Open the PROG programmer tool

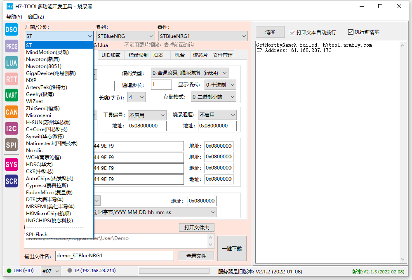11,46
